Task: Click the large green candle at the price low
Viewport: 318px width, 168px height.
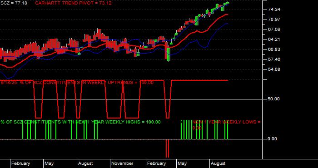Action: 169,54
